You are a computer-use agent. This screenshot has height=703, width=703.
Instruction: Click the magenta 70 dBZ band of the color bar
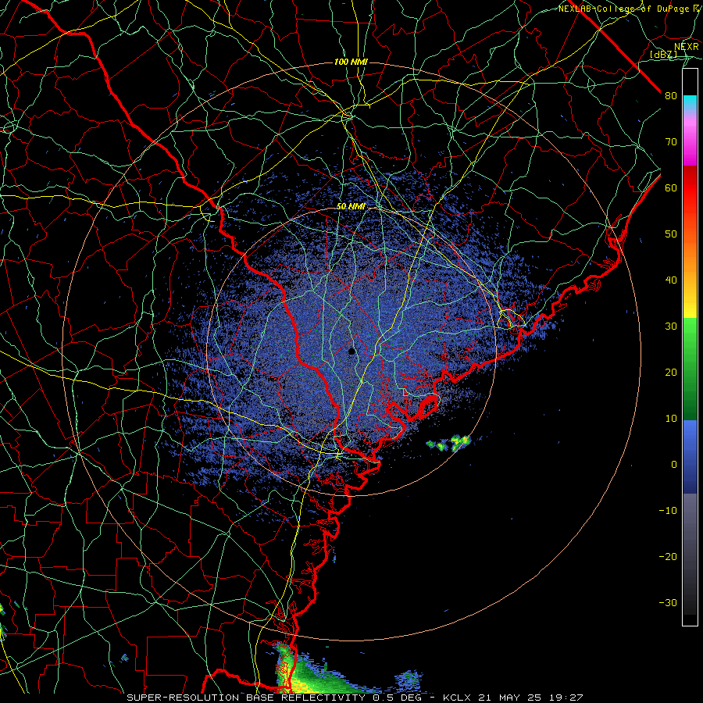tap(690, 144)
